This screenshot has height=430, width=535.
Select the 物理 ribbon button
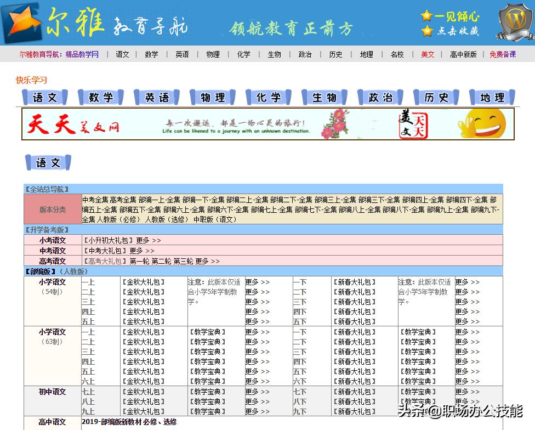212,97
